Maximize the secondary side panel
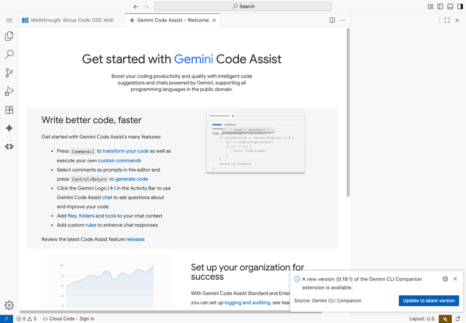Image resolution: width=466 pixels, height=323 pixels. point(447,20)
